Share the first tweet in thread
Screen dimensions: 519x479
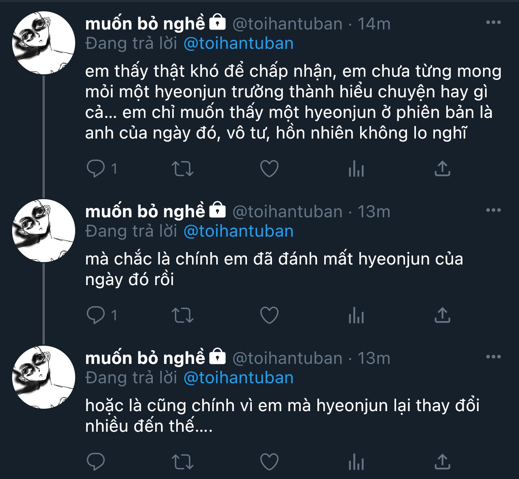tap(442, 168)
